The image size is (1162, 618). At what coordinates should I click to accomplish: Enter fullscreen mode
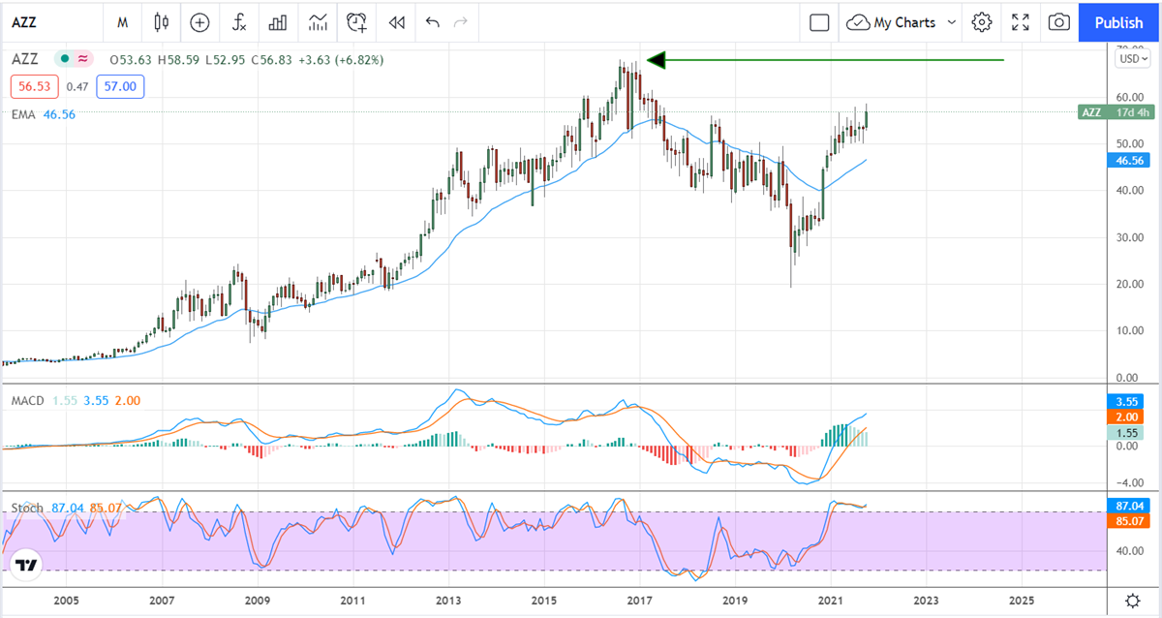tap(1021, 21)
